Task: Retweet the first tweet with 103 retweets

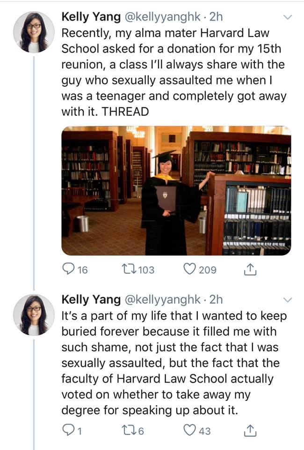Action: click(x=126, y=269)
